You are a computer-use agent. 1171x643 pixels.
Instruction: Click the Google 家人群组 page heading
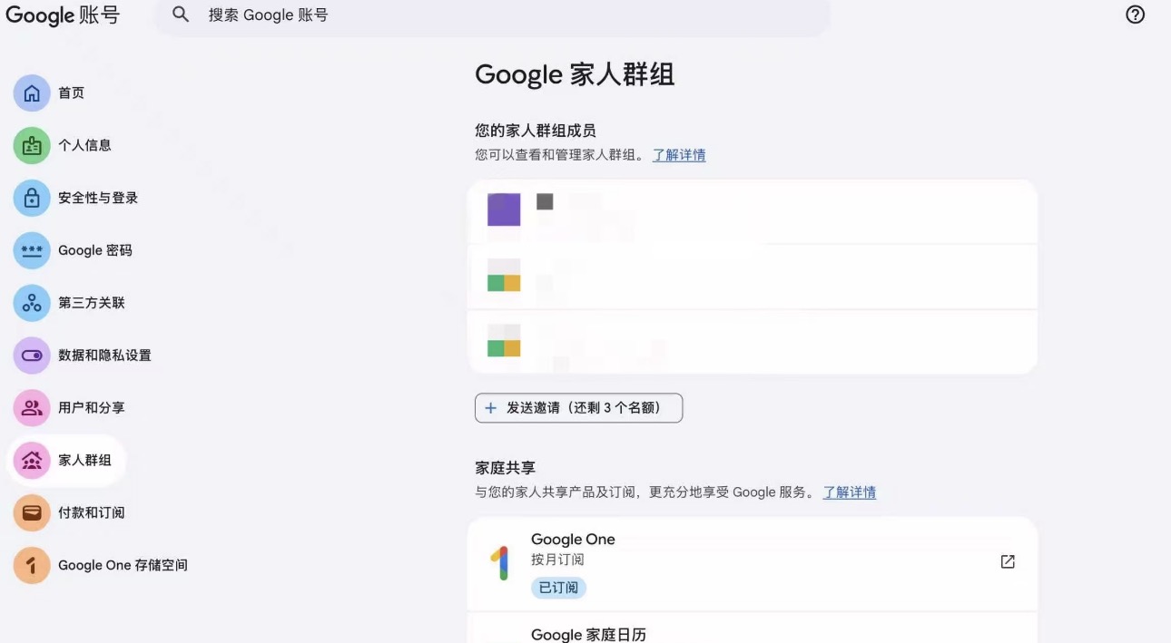[x=575, y=74]
